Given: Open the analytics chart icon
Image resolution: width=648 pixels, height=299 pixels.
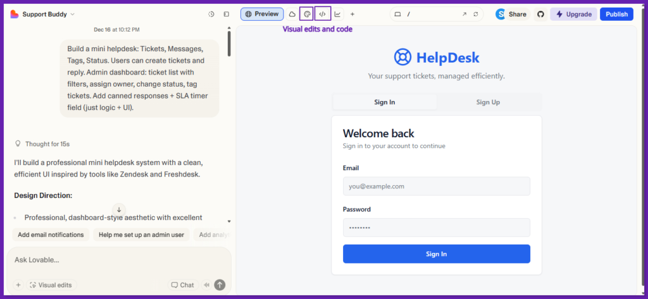Looking at the screenshot, I should [338, 14].
